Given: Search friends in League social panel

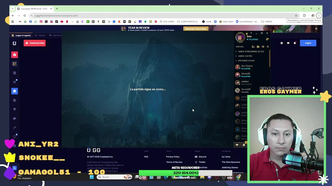Looking at the screenshot, I should pos(268,47).
